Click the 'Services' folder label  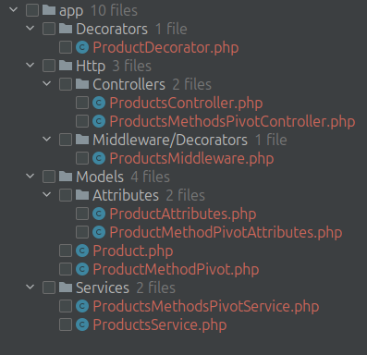tap(103, 288)
